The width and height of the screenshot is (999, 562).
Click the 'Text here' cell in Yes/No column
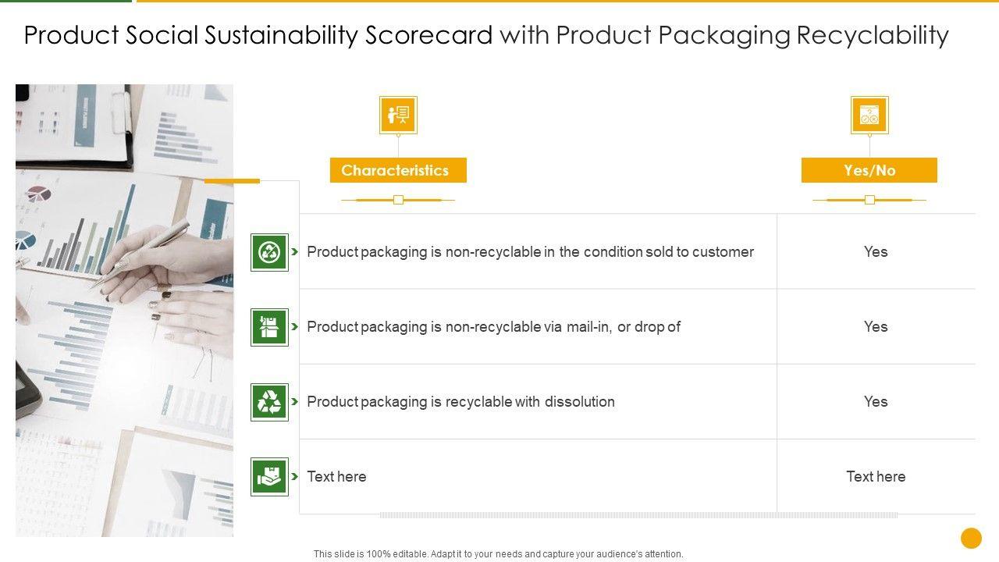876,477
